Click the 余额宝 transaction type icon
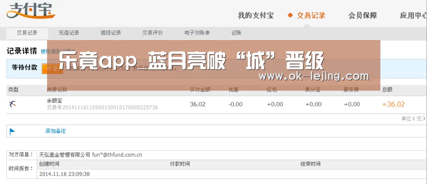 [12, 104]
